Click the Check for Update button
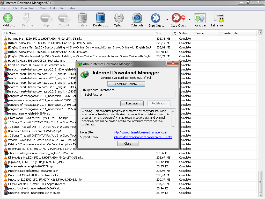265x199 pixels. tap(126, 84)
